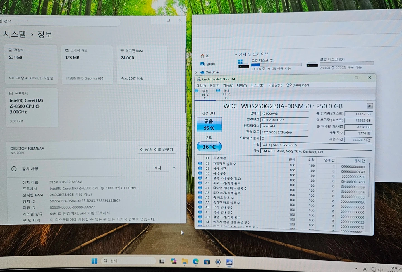Click status circle icon of row AD

pos(200,217)
